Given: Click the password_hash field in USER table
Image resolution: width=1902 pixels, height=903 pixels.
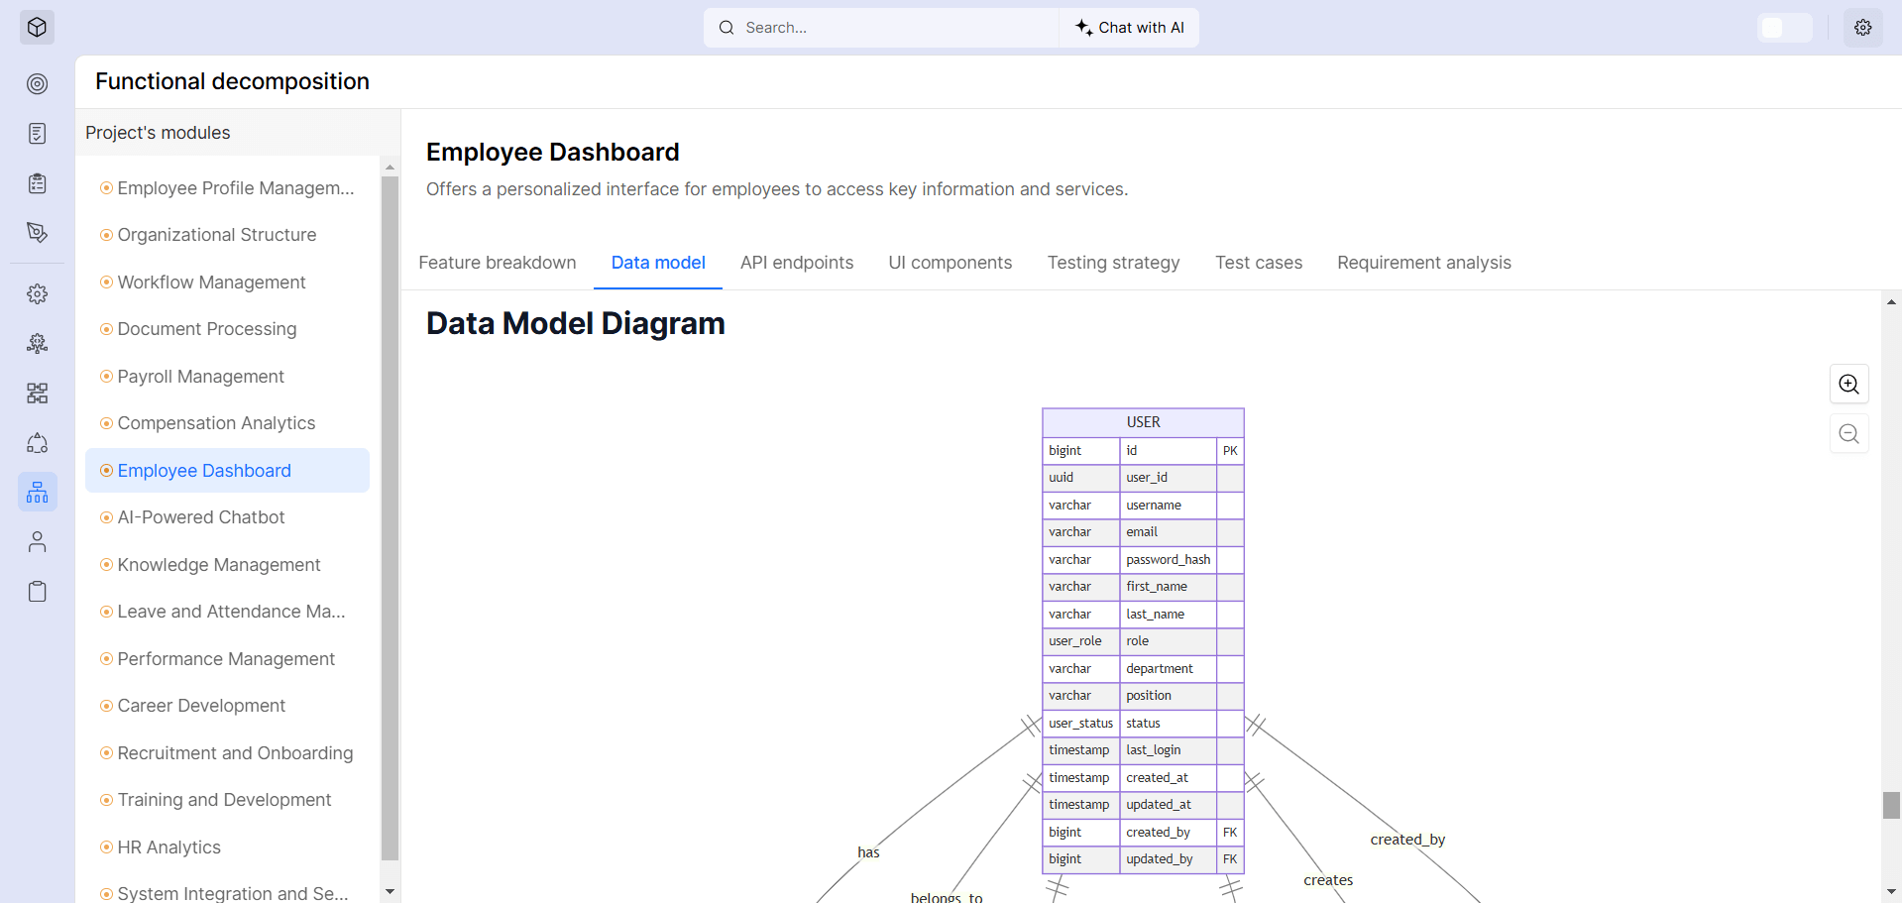Looking at the screenshot, I should point(1168,560).
